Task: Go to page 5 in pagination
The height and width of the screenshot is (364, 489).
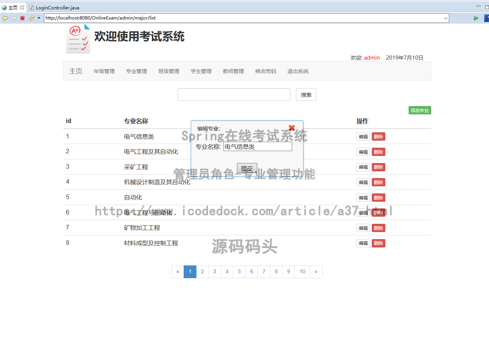Action: (x=239, y=272)
